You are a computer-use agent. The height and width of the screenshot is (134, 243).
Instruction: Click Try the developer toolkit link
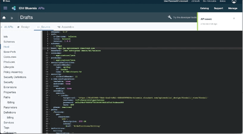click(x=185, y=18)
